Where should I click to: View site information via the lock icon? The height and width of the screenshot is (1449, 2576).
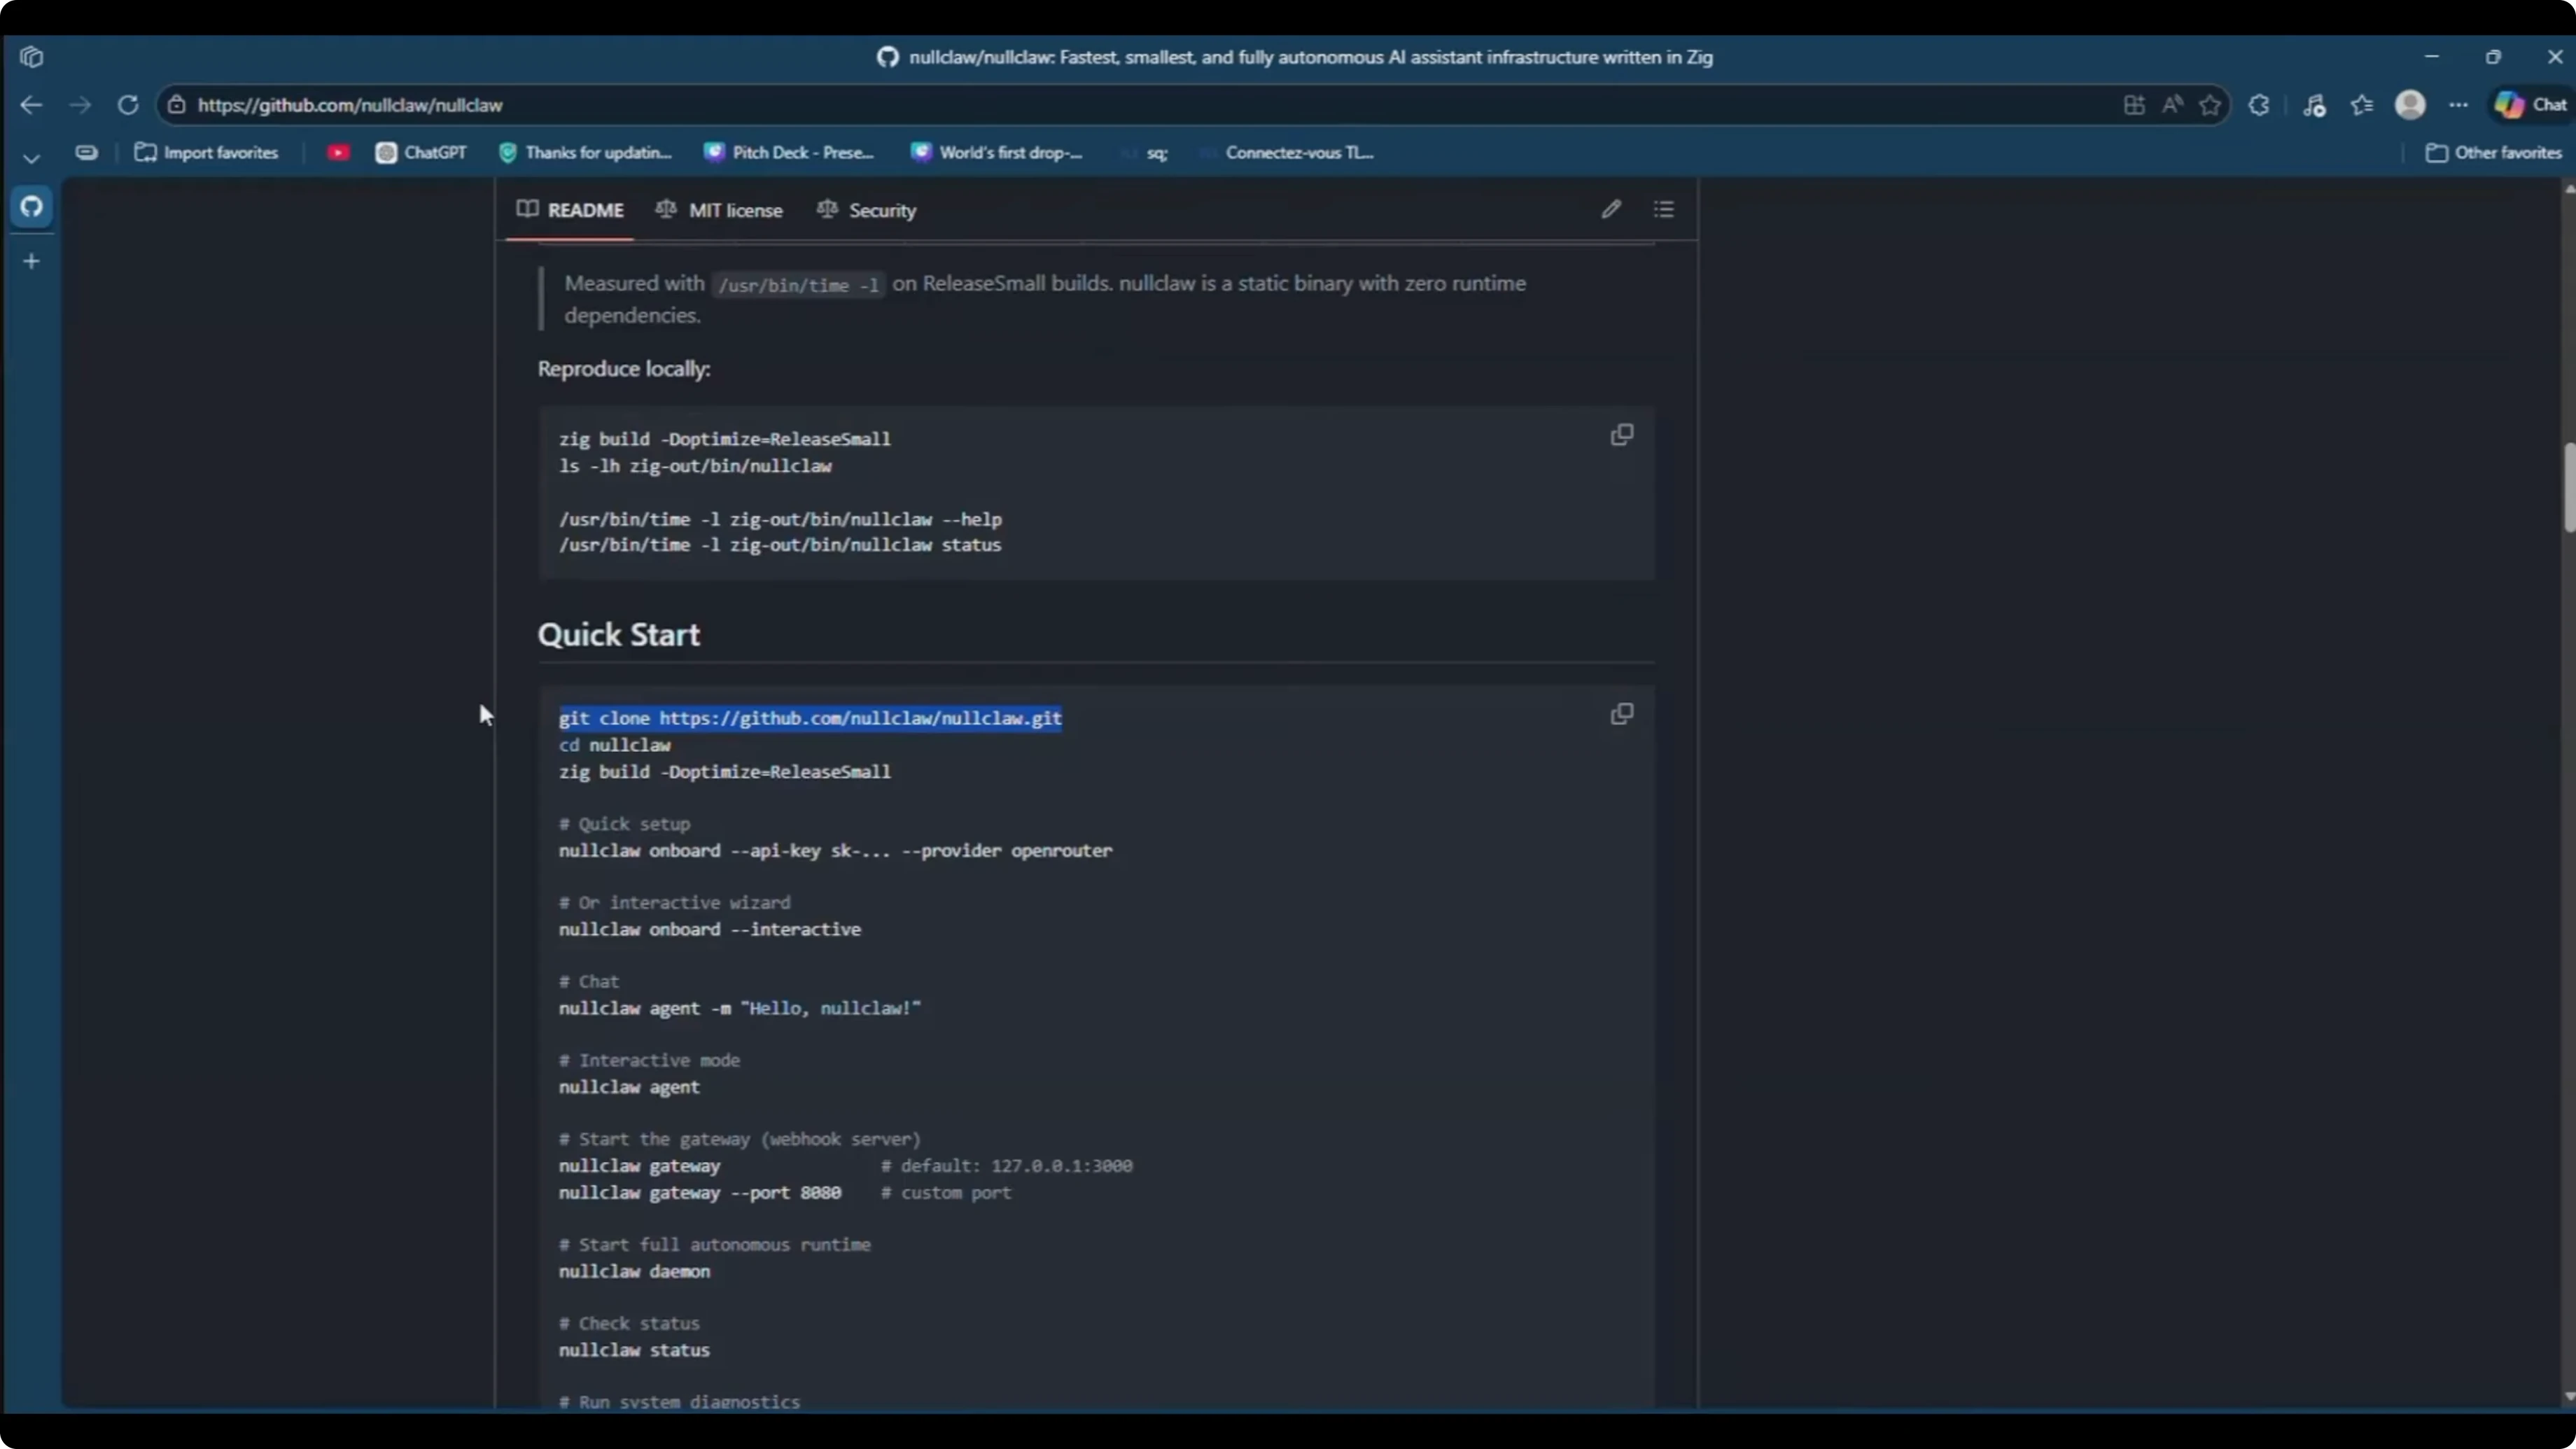(x=177, y=104)
